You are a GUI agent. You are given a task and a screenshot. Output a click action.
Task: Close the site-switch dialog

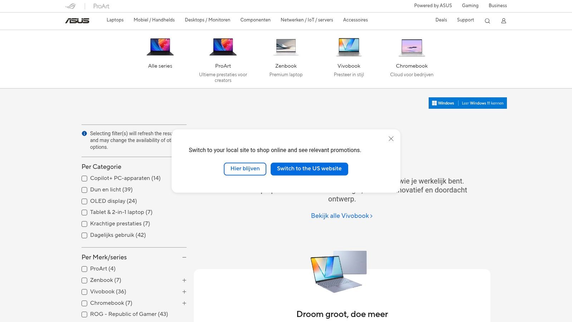point(391,139)
